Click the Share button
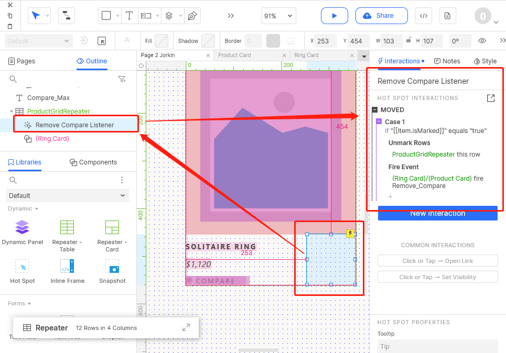Screen dimensions: 506x353 click(x=381, y=16)
